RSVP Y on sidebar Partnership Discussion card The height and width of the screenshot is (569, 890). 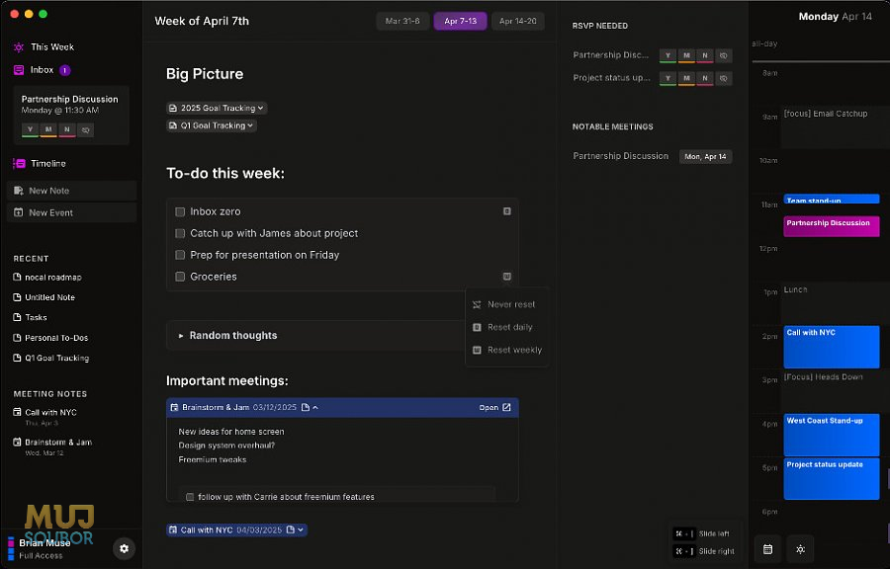[30, 129]
